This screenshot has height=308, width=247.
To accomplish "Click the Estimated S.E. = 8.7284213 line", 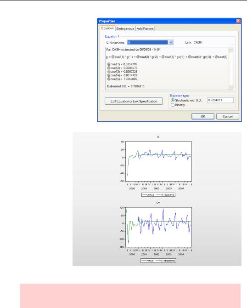I will click(x=126, y=86).
